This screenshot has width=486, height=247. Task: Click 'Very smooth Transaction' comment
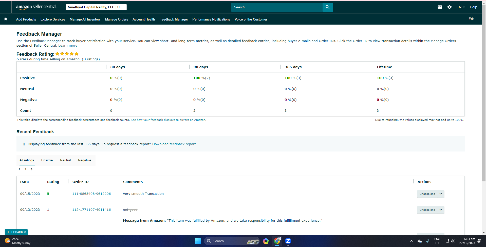click(x=143, y=194)
